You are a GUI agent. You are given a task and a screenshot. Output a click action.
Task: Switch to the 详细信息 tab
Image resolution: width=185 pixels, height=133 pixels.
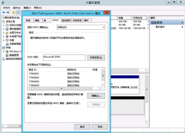(x=77, y=20)
